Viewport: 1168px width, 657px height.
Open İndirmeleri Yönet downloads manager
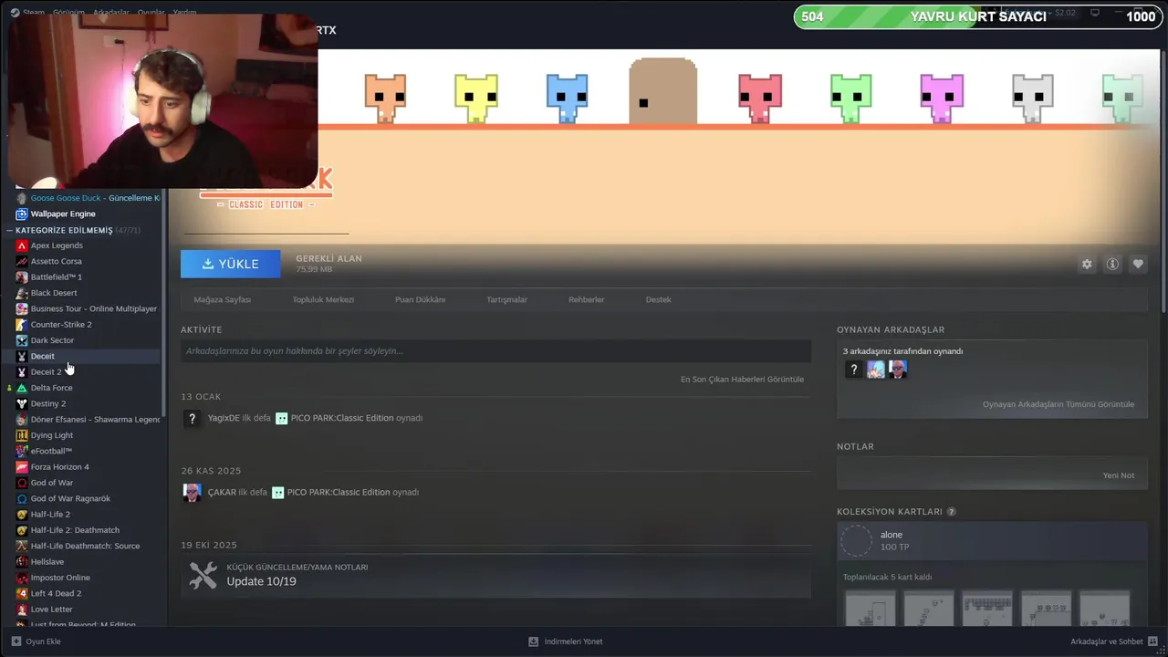pos(566,641)
